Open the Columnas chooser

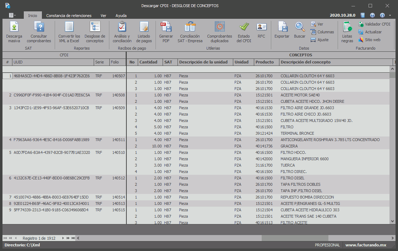click(322, 32)
